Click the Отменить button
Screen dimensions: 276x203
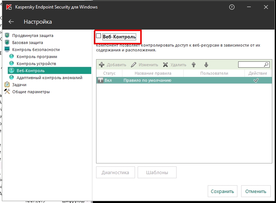[255, 192]
